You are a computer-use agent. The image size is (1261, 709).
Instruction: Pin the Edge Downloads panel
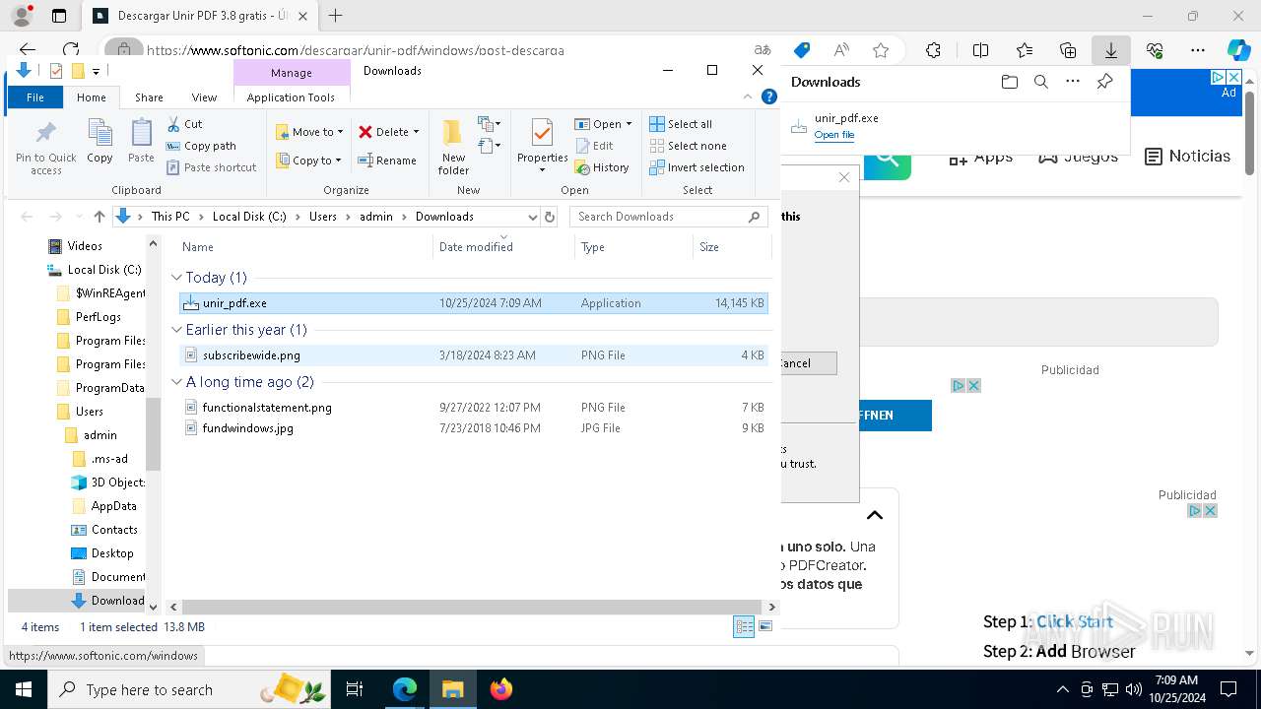[1104, 82]
